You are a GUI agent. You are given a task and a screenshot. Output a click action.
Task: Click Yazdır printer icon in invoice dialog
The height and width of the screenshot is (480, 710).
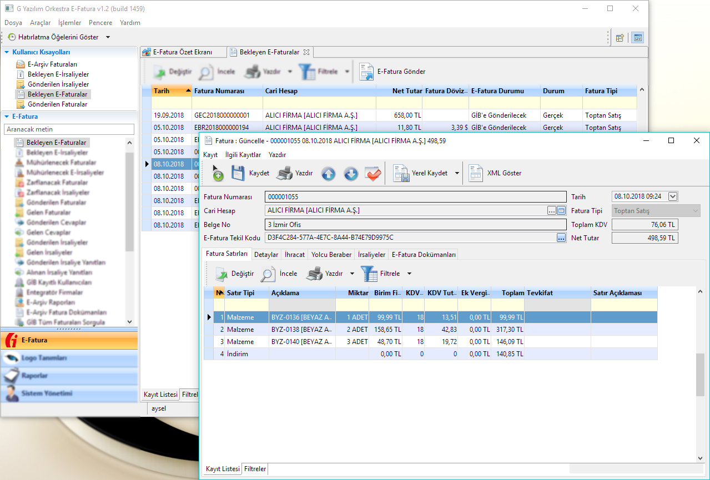[285, 173]
